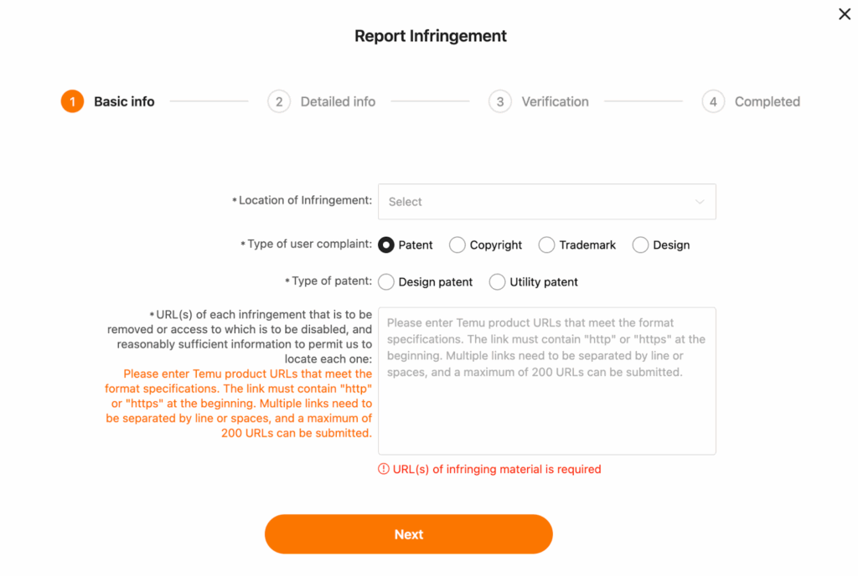Go to the Basic info step
Viewport: 858px width, 577px height.
(124, 101)
